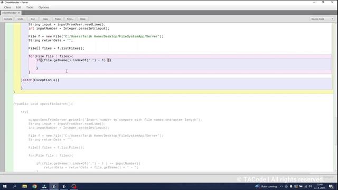Open Google Chrome from taskbar

point(34,186)
